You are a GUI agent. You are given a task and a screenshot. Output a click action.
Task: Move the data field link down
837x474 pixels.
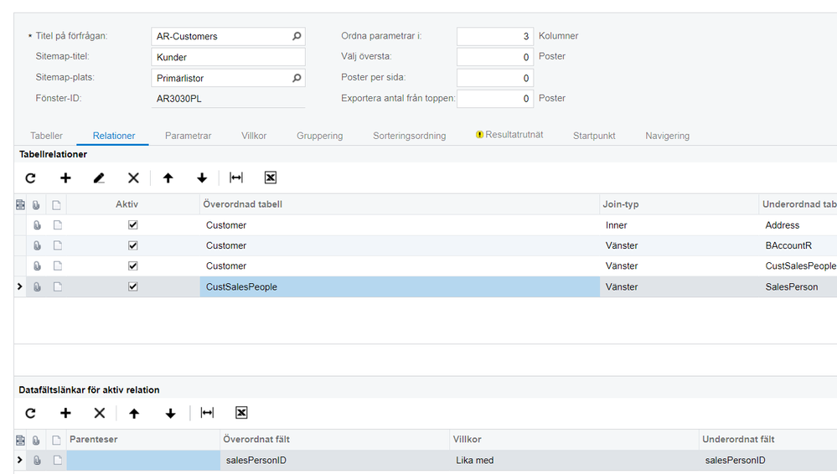[170, 413]
